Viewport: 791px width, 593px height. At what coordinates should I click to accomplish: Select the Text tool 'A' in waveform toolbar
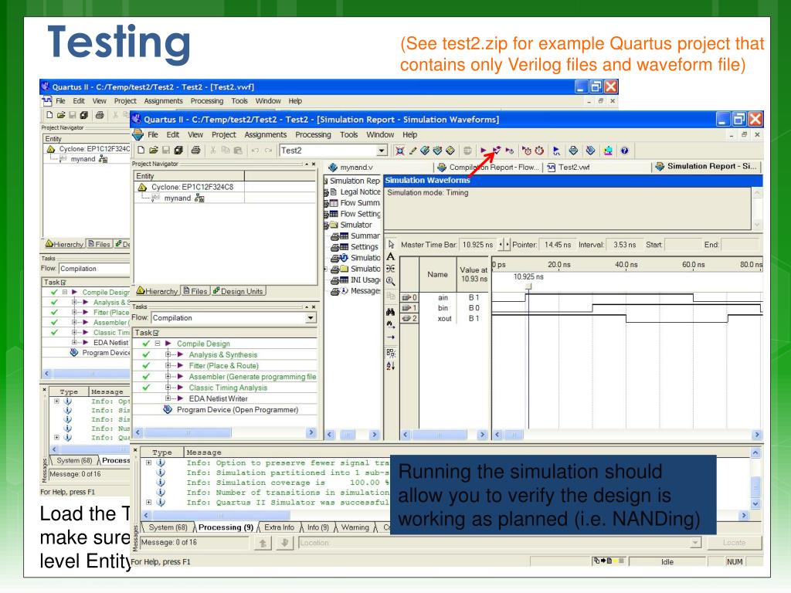click(x=391, y=256)
